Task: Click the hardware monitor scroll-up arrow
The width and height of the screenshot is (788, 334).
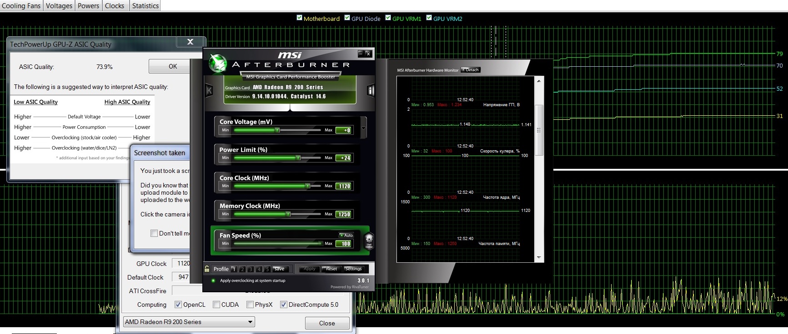Action: (x=539, y=81)
